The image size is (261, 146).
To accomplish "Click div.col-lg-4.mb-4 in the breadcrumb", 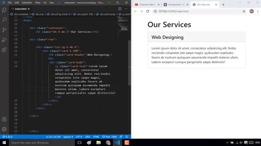I will tap(60, 14).
